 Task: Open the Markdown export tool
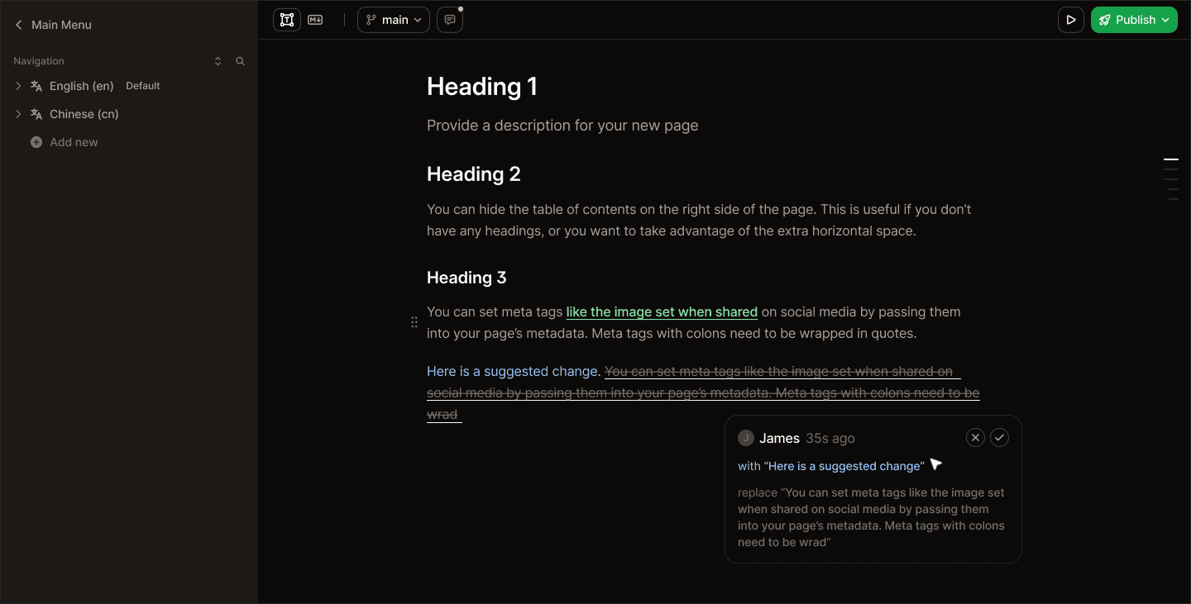coord(315,19)
